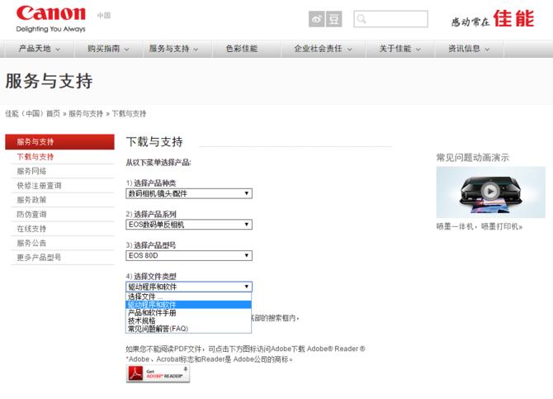Screen dimensions: 553x399
Task: Select the highlighted 驱动程序和软件 list option
Action: click(189, 305)
